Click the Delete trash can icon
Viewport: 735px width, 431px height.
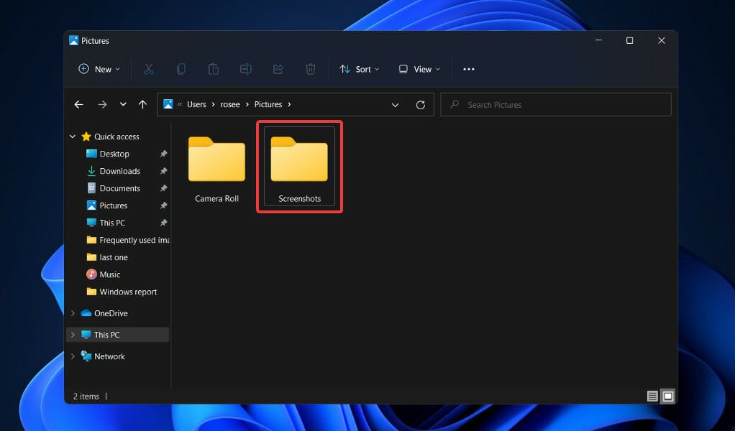click(x=310, y=69)
